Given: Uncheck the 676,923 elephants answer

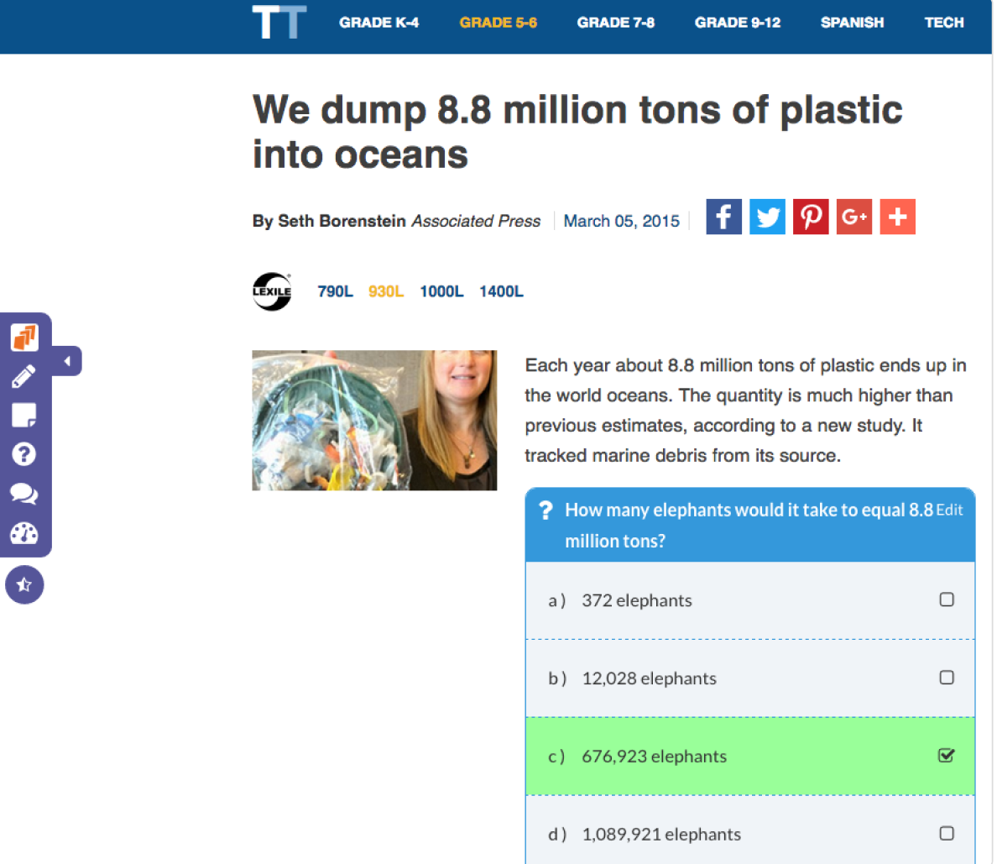Looking at the screenshot, I should click(946, 756).
